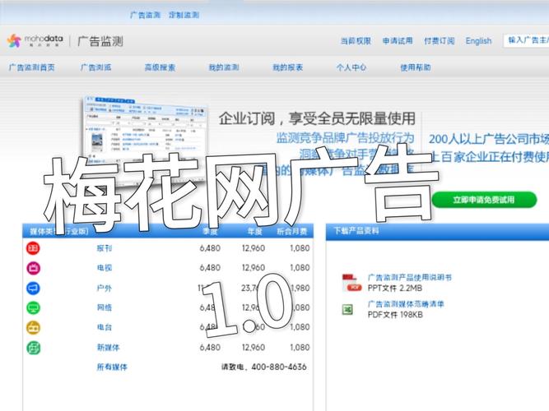The image size is (549, 411).
Task: Click the green 立即申请免费试用 button
Action: (x=484, y=200)
